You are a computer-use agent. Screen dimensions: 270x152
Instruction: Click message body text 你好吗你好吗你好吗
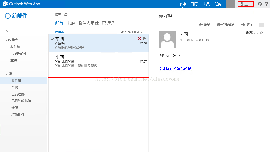coord(175,69)
